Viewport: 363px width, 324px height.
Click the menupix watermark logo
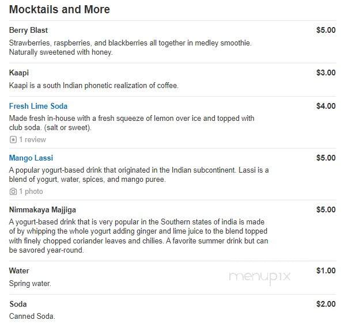[x=259, y=277]
